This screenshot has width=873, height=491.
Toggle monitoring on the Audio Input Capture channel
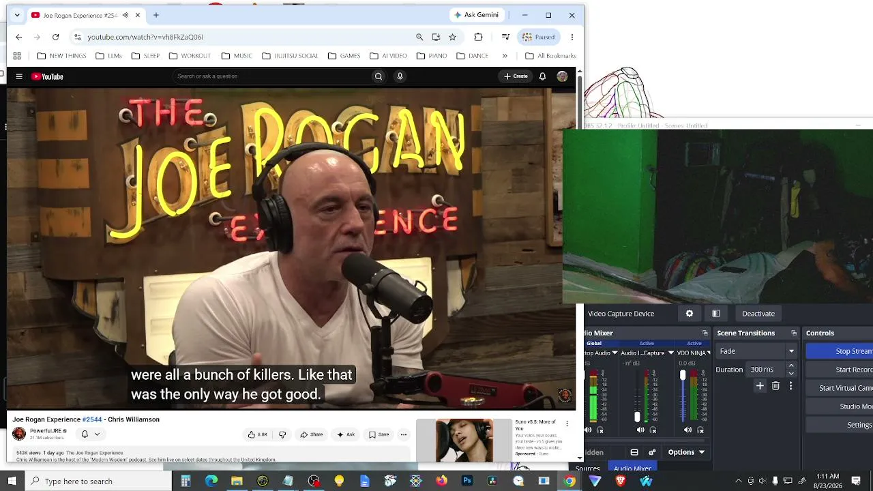coord(653,430)
